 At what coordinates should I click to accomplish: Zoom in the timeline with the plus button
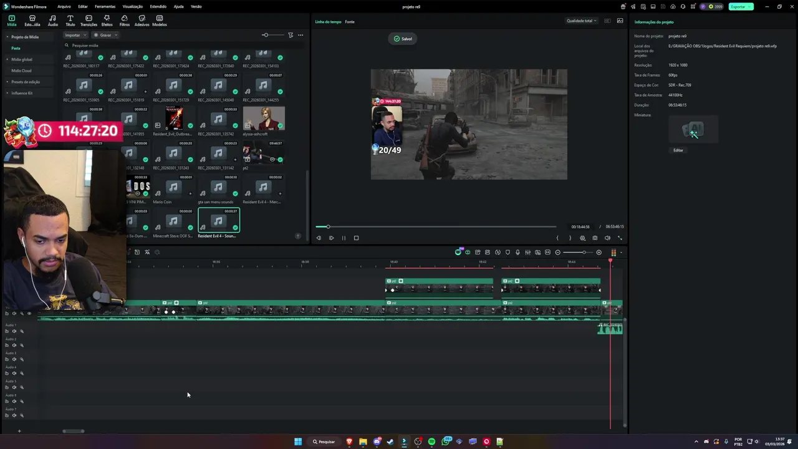point(598,252)
